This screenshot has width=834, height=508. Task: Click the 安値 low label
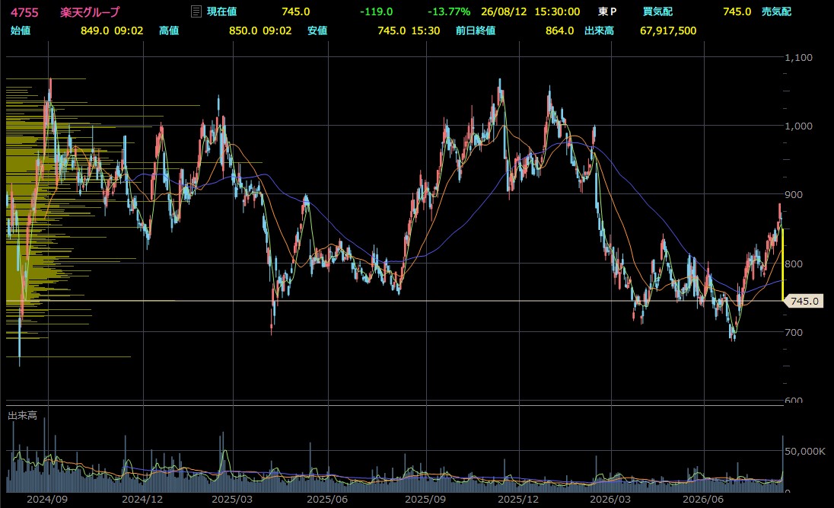pos(317,31)
